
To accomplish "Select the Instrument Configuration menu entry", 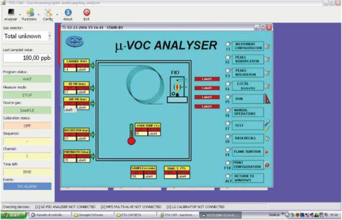I will 248,46.
